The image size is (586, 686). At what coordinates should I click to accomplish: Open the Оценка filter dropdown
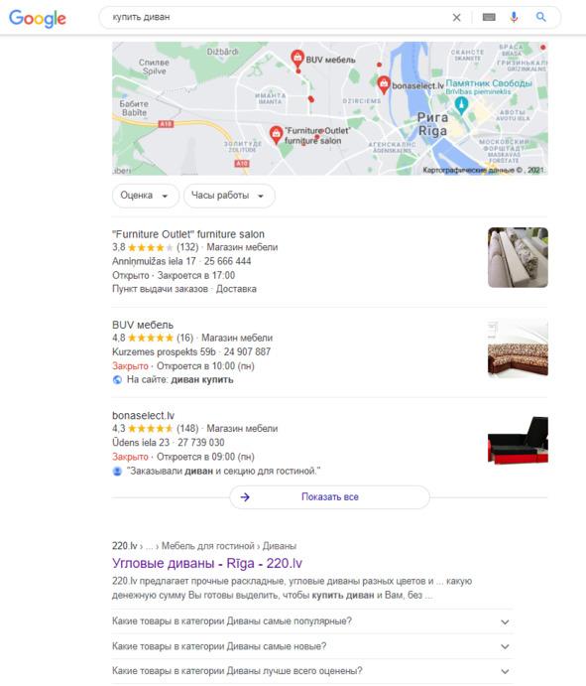pos(146,196)
